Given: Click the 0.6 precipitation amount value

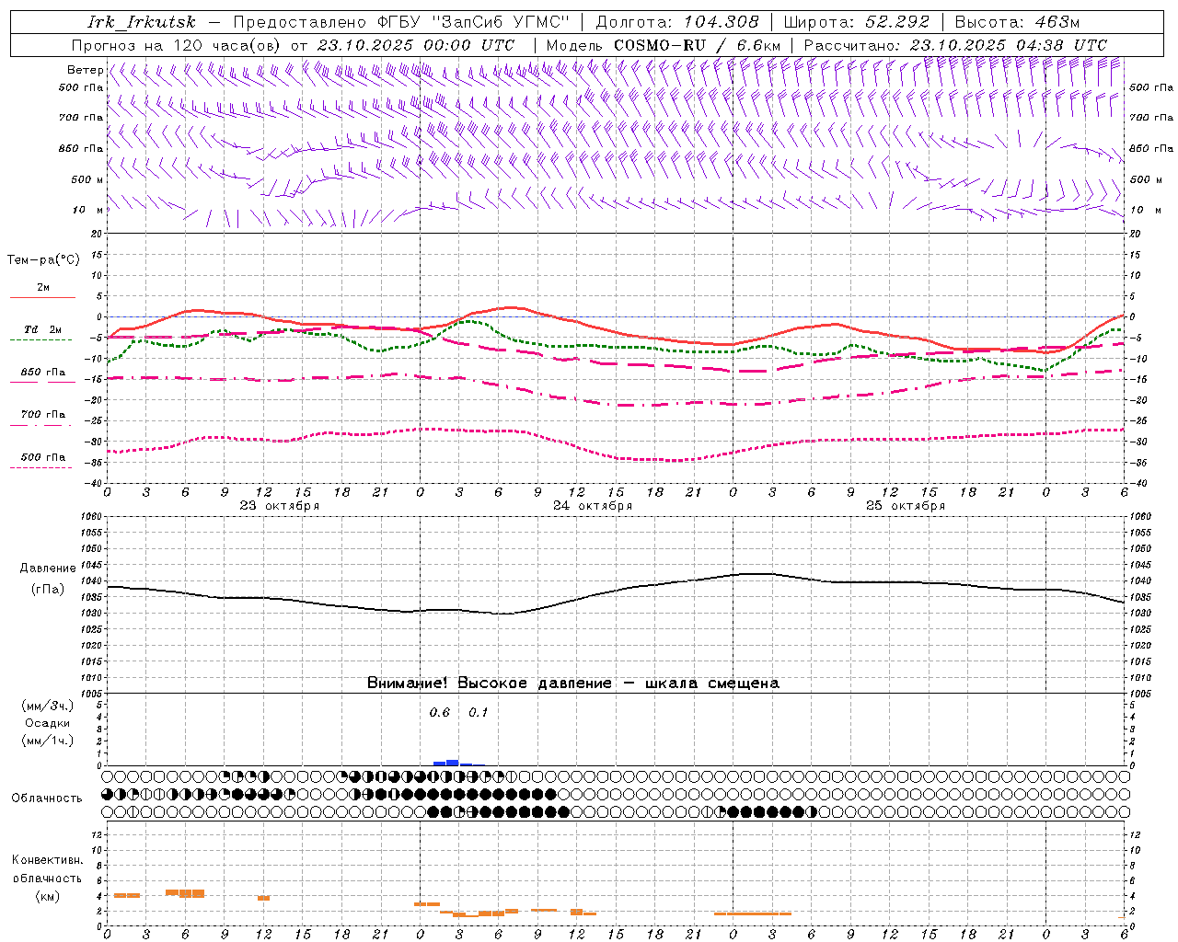Looking at the screenshot, I should [x=440, y=712].
